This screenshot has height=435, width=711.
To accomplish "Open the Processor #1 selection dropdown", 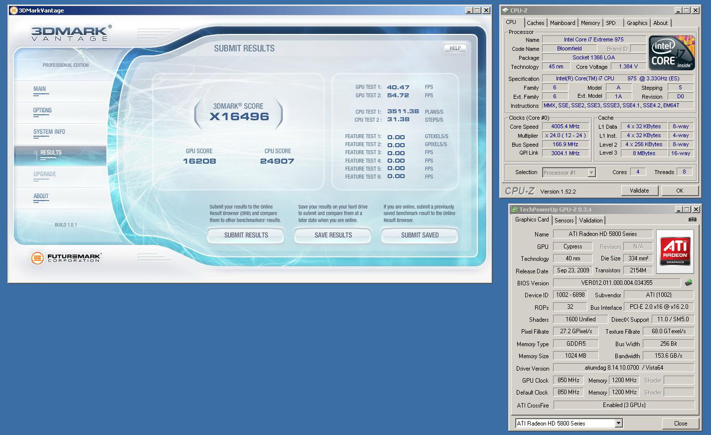I will click(591, 173).
